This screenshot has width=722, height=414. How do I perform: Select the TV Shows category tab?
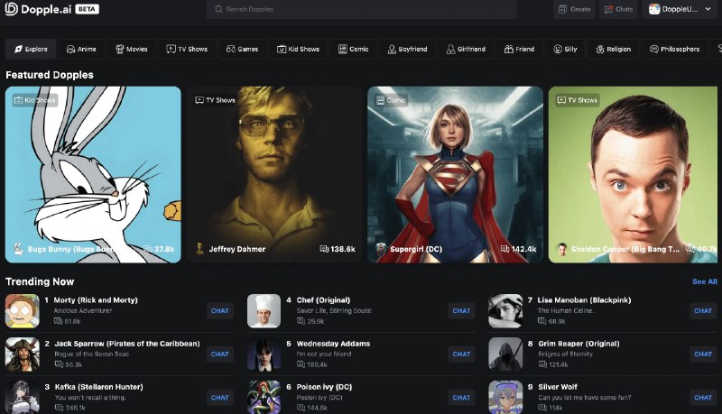187,50
